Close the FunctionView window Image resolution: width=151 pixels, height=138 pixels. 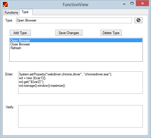click(x=142, y=3)
